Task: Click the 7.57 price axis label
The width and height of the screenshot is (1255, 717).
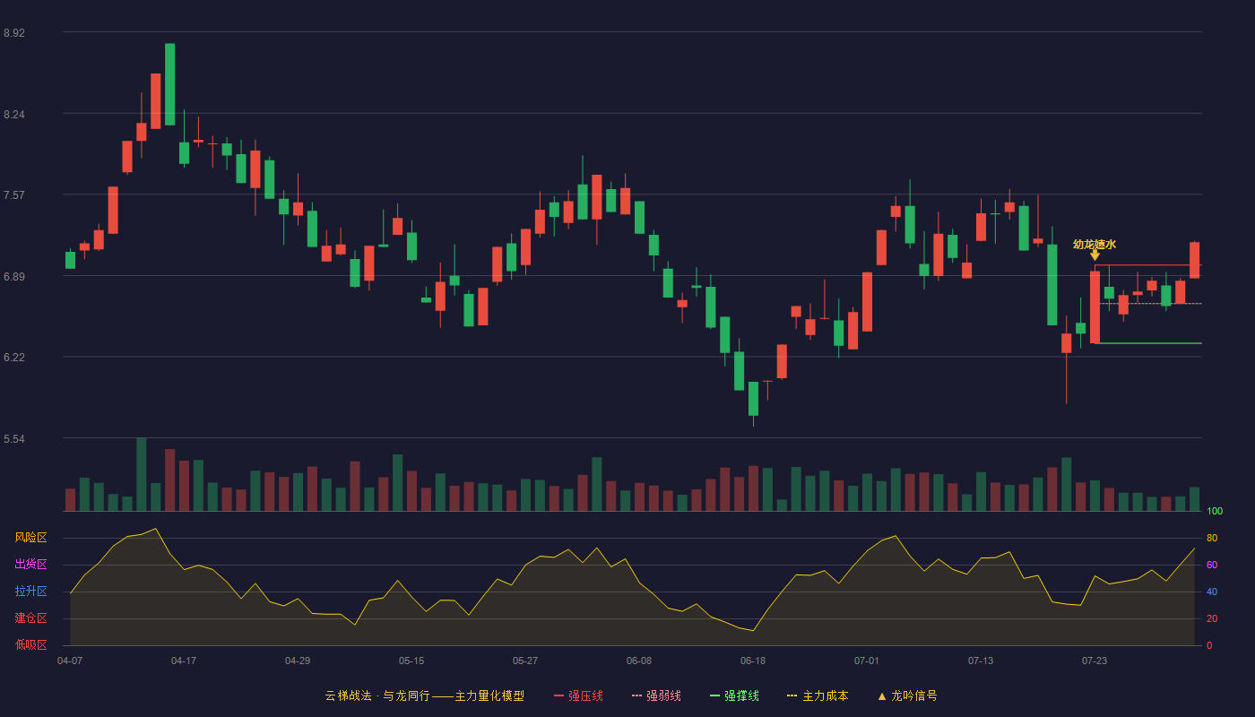Action: (14, 195)
